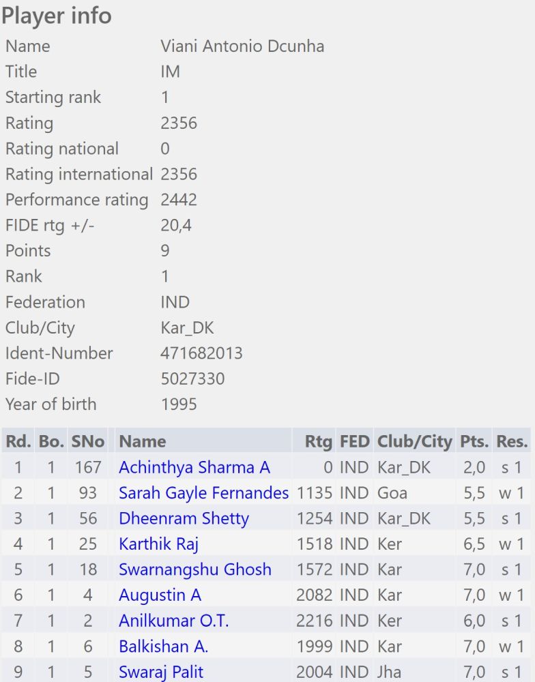Click Swaraj Palit name link

[x=160, y=672]
